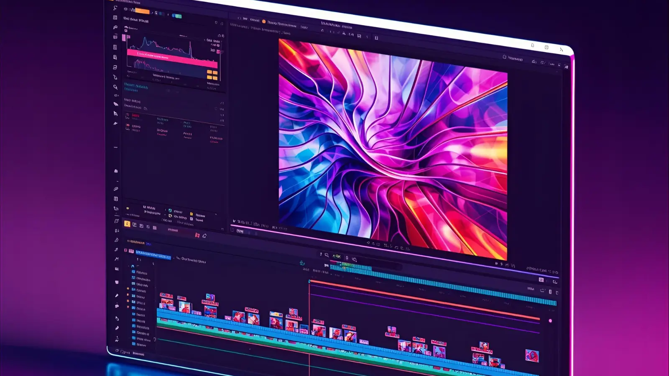
Task: Select the orange highlighted tab at top left
Action: coord(142,11)
